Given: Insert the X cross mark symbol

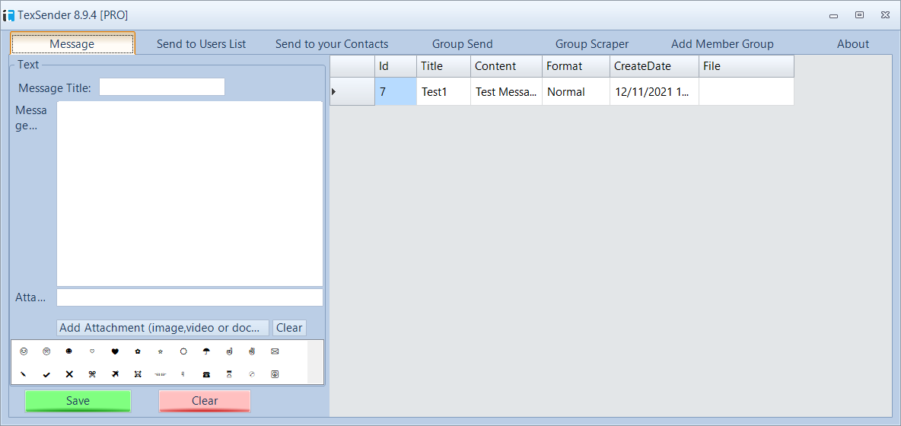Looking at the screenshot, I should click(x=69, y=374).
